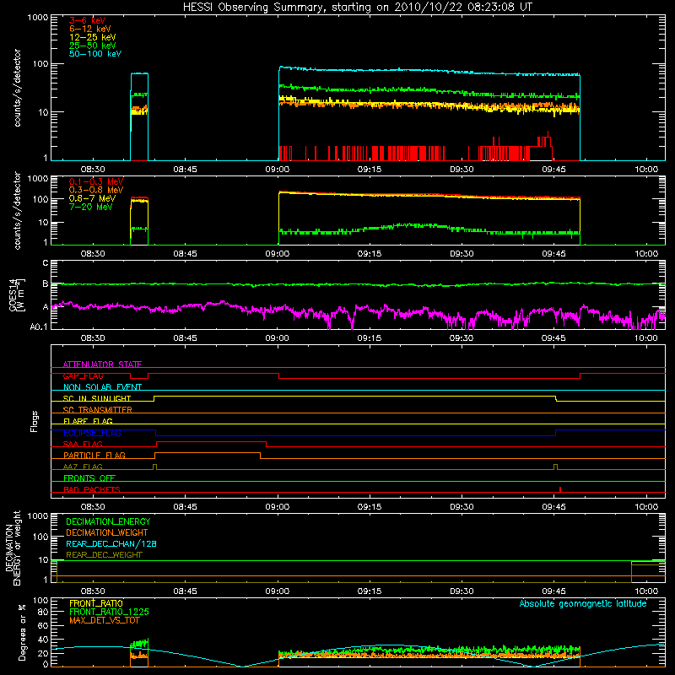Click the BAD_PACKETS red spike near 09:45

coord(560,489)
